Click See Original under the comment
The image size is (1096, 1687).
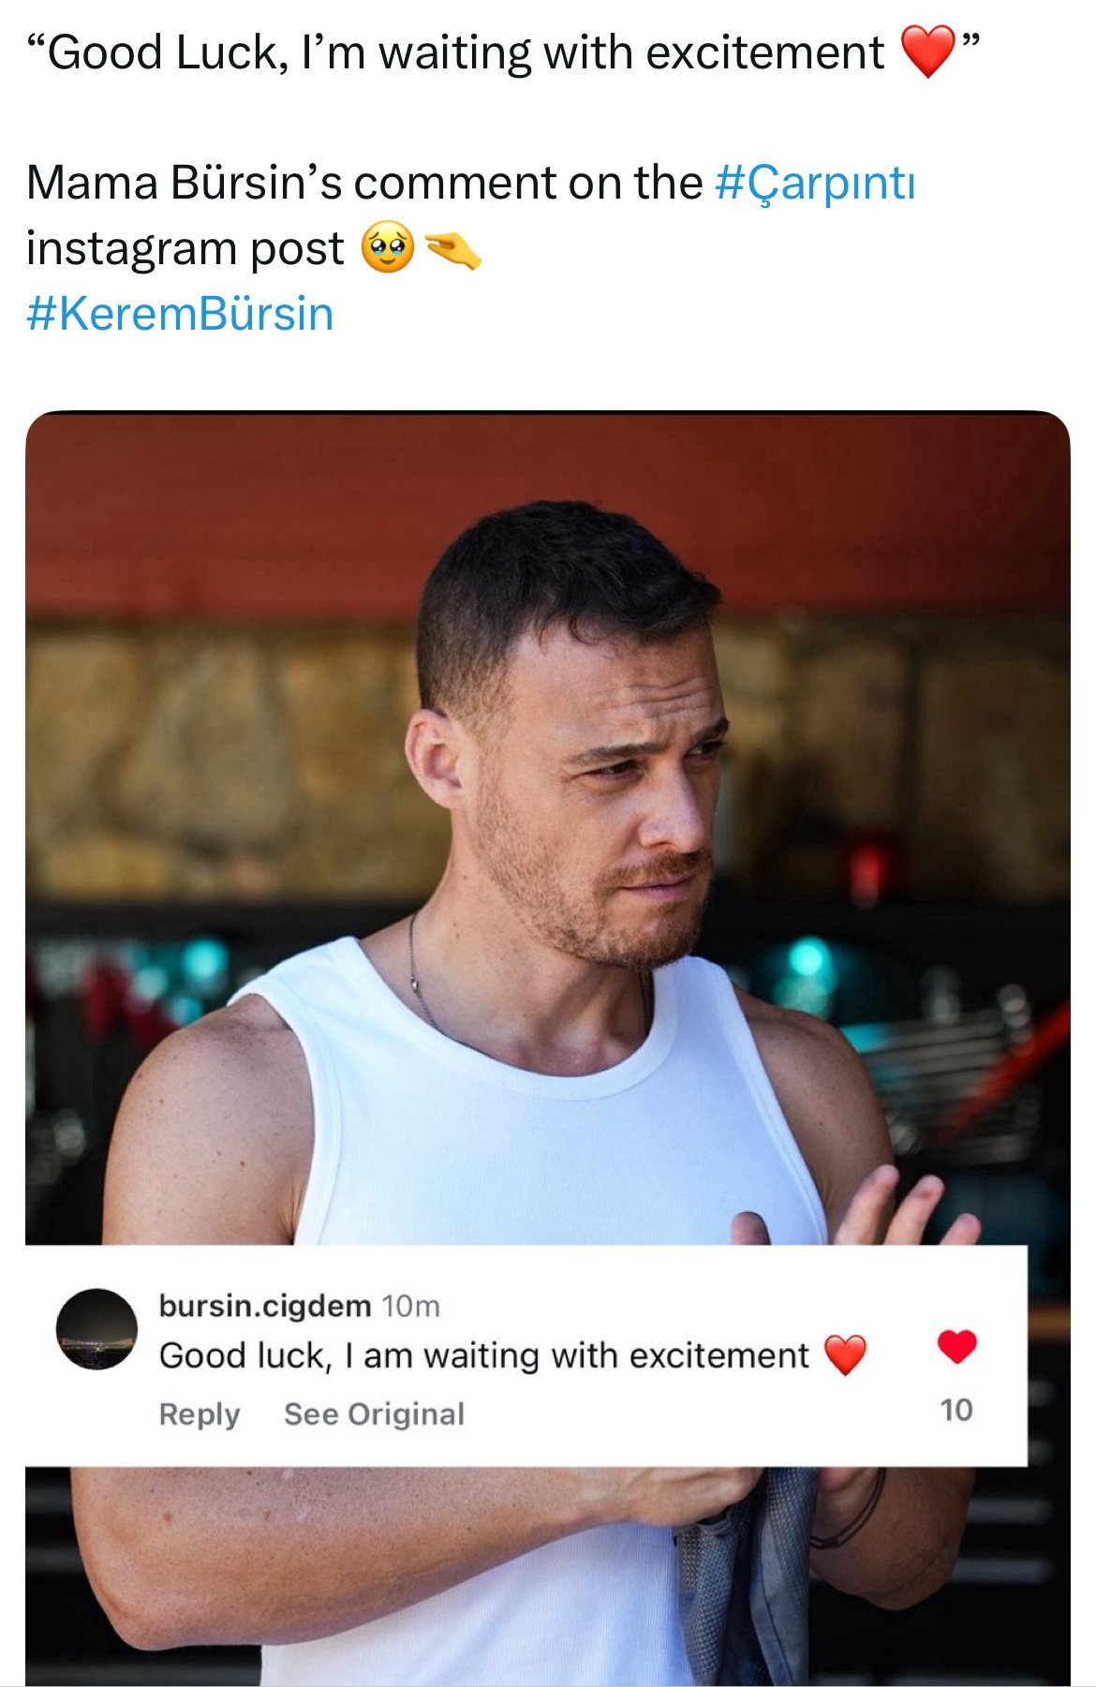(374, 1413)
